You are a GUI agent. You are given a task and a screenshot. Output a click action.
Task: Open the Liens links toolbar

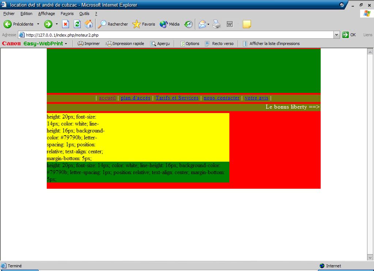tap(367, 35)
